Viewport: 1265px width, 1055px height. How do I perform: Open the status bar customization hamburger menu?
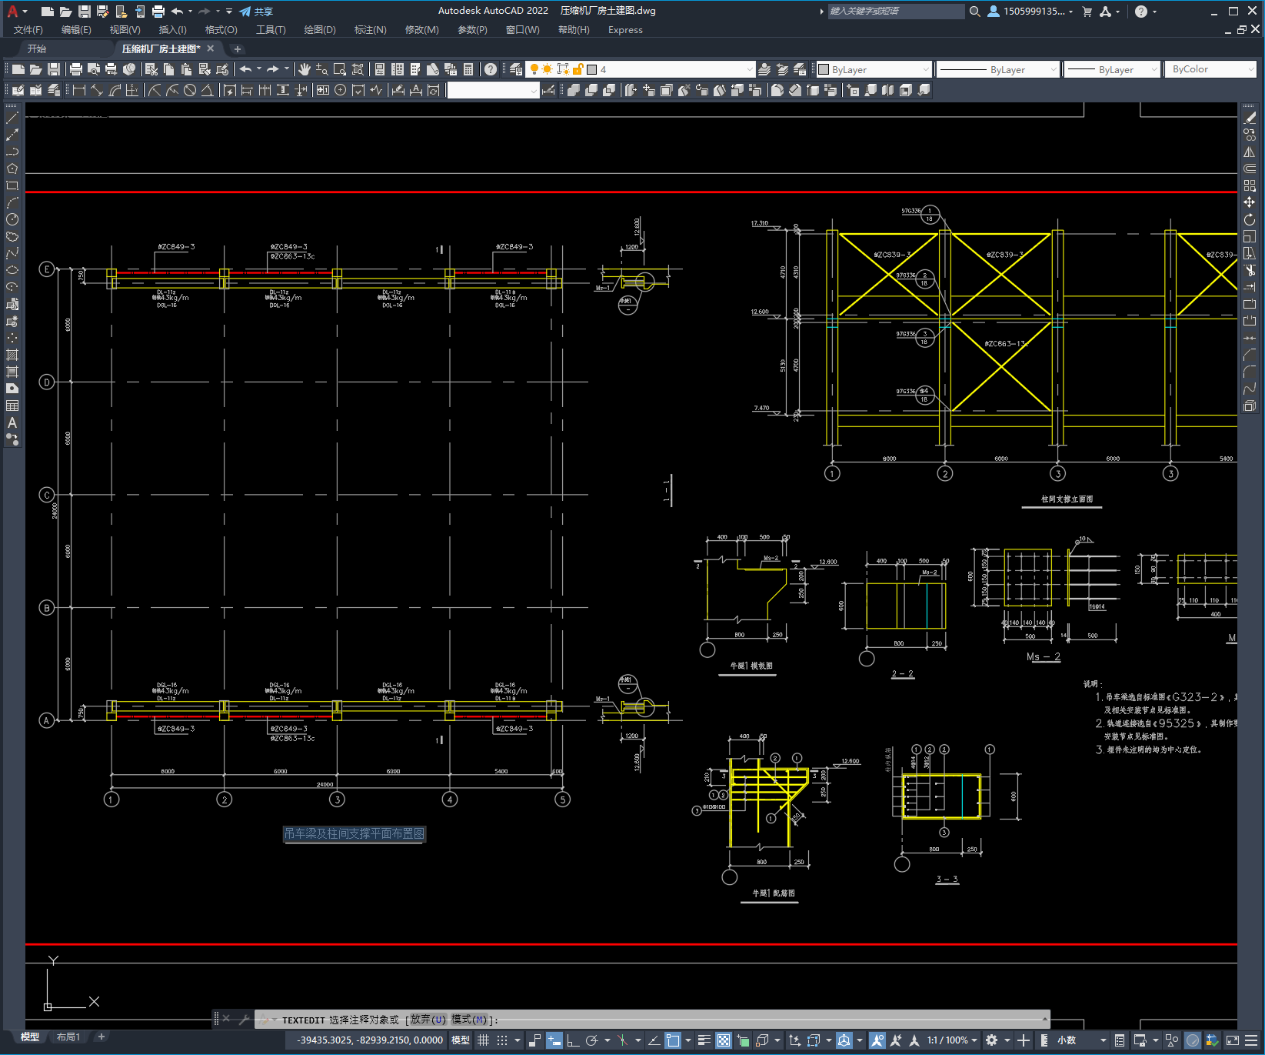pos(1251,1040)
